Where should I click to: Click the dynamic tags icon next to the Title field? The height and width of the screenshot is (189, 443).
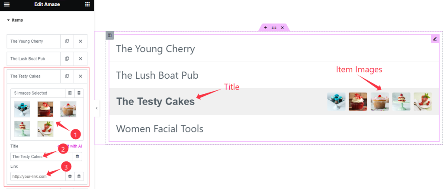[x=77, y=157]
